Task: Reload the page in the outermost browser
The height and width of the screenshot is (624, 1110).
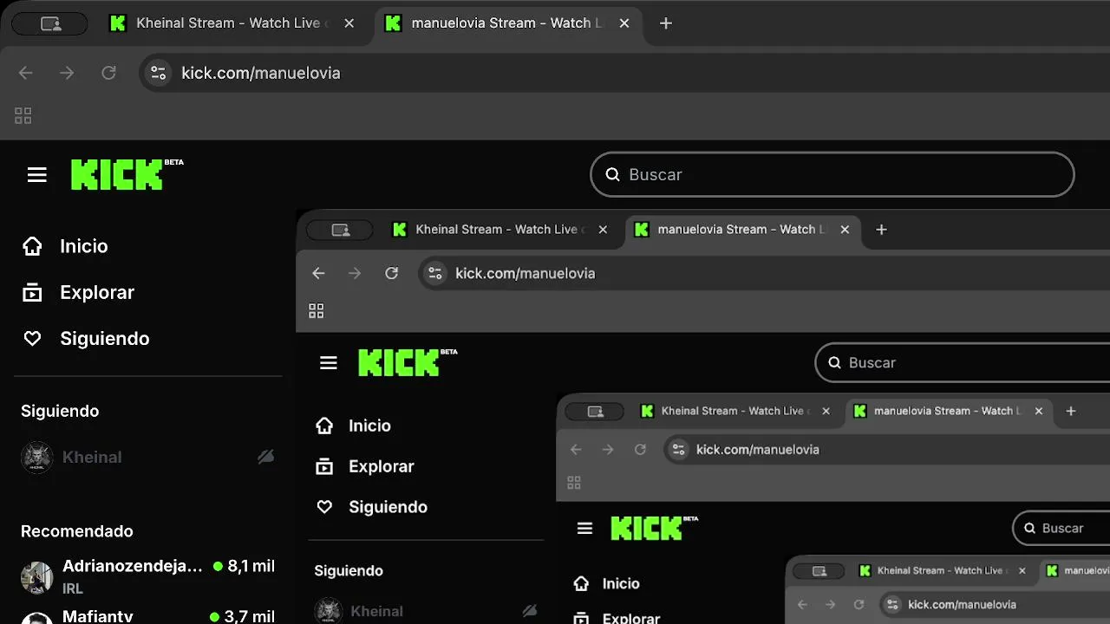Action: [x=108, y=73]
